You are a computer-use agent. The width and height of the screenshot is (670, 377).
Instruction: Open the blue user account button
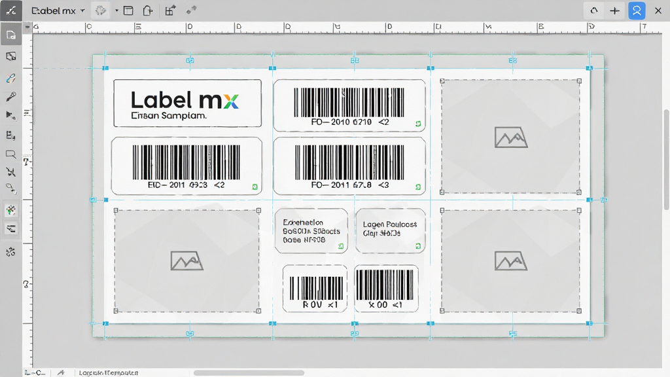tap(637, 10)
